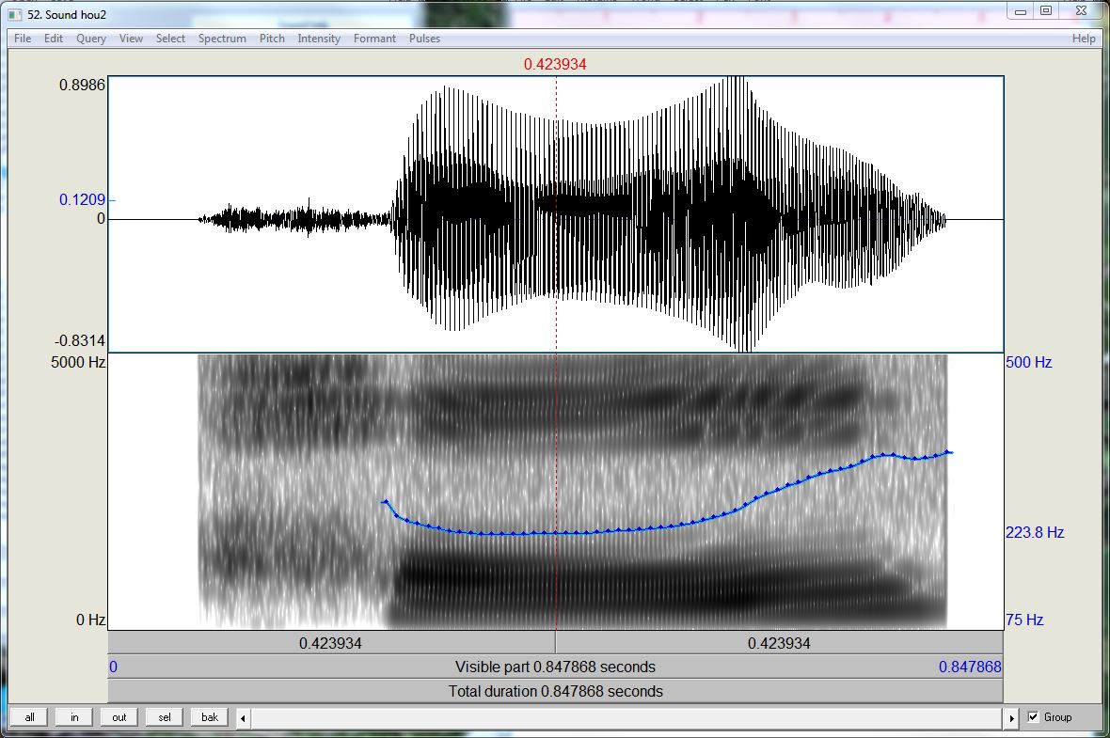Click the 0.847868 end time label
This screenshot has width=1110, height=738.
click(970, 667)
